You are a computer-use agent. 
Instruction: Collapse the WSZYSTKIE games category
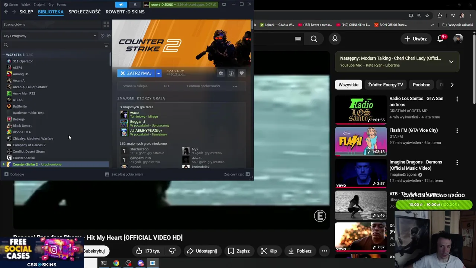pyautogui.click(x=4, y=55)
